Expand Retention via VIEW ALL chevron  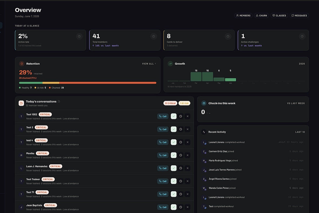(x=149, y=64)
